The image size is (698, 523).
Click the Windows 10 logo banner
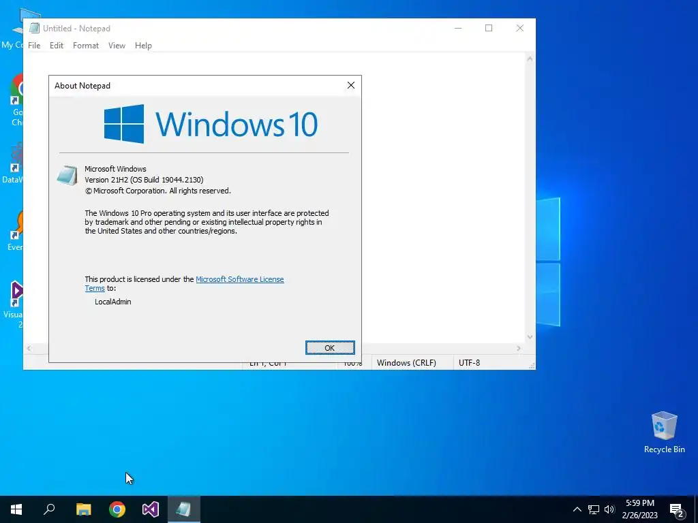point(211,124)
